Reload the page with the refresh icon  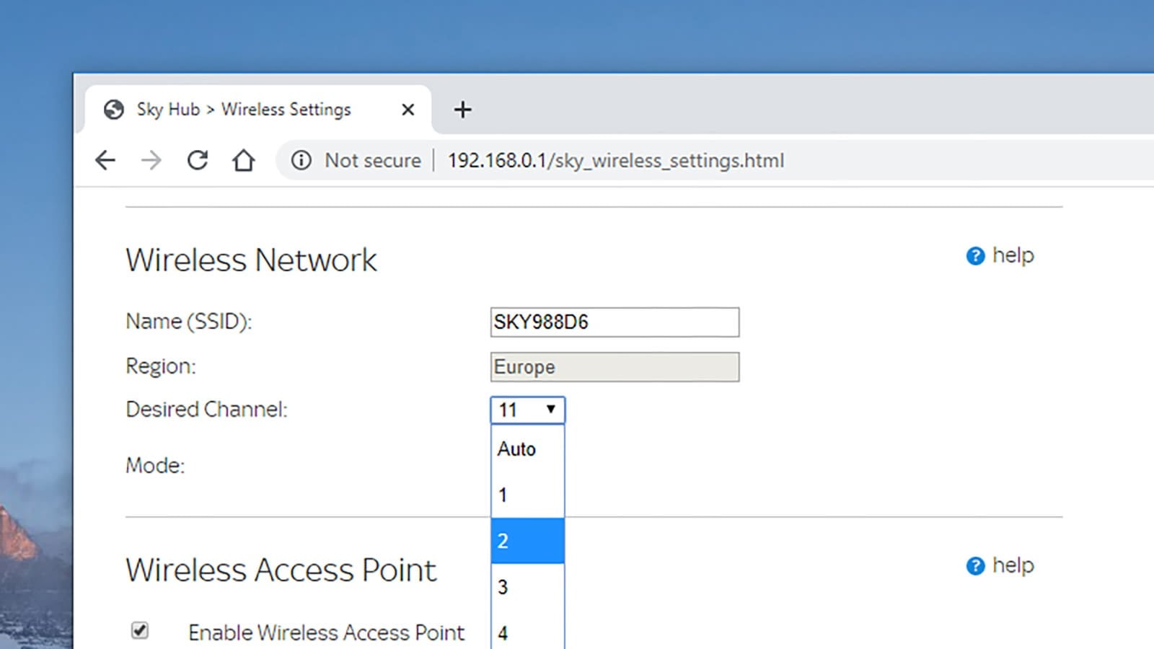coord(198,160)
